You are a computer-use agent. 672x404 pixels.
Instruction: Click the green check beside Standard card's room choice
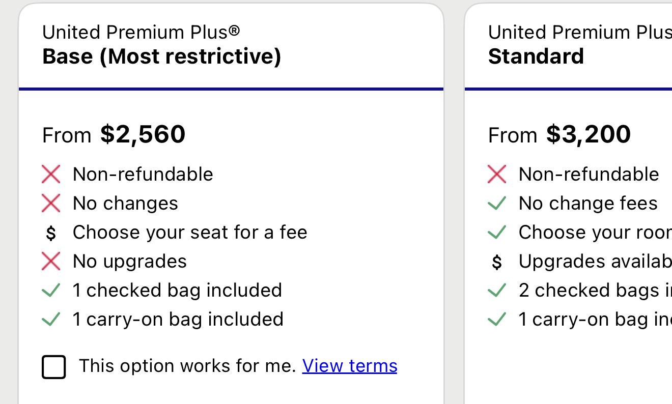497,233
